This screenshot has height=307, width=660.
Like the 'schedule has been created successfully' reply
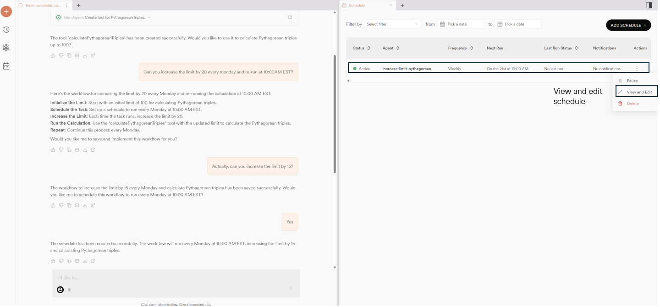pyautogui.click(x=53, y=261)
